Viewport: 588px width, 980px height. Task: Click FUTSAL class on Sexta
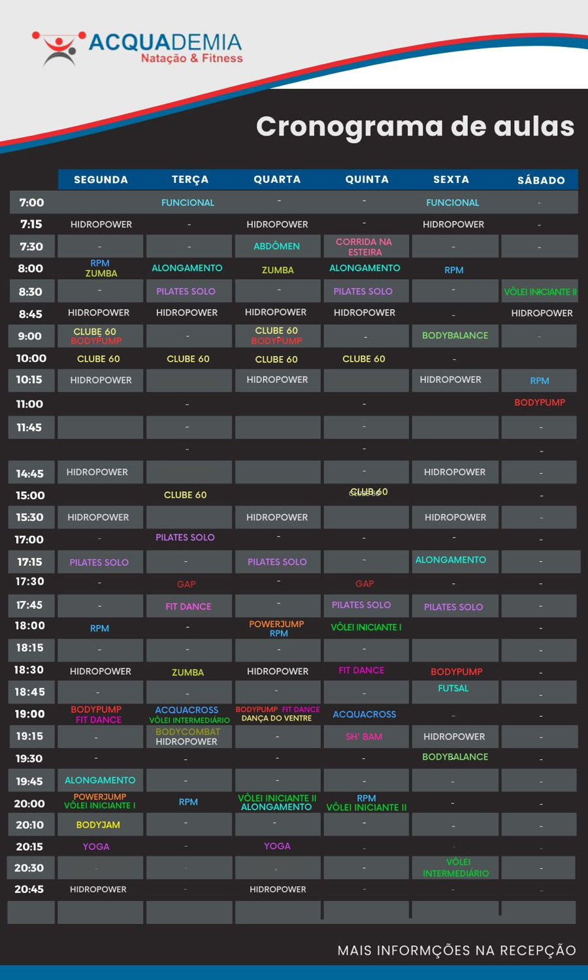coord(453,689)
